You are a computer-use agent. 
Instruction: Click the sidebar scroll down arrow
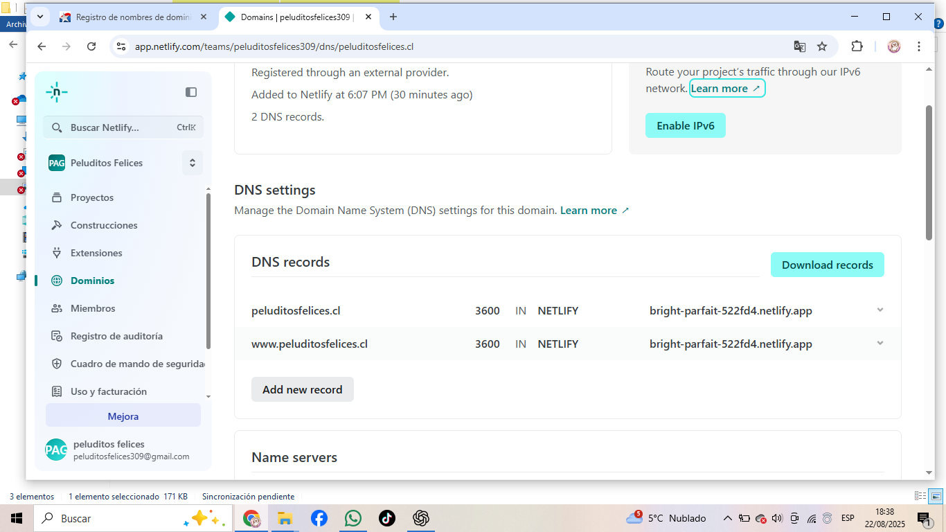[208, 396]
